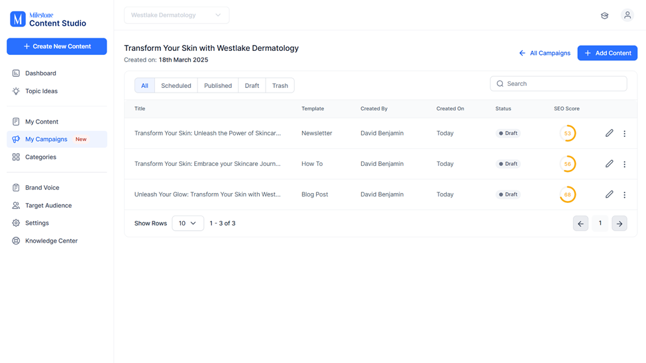The height and width of the screenshot is (363, 646).
Task: Open the graduation cap learning icon
Action: pos(604,15)
